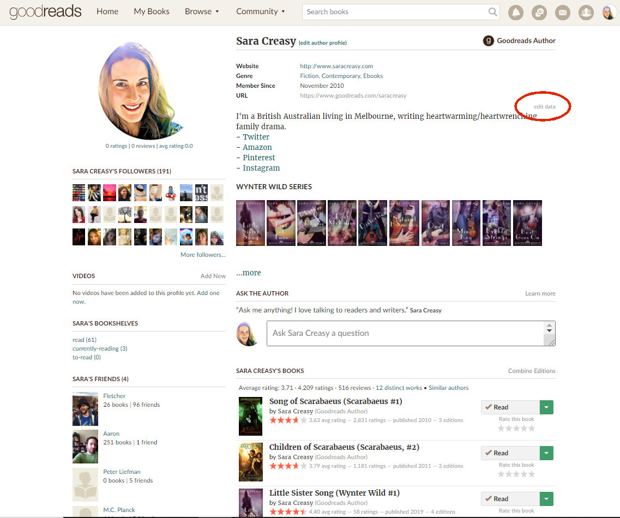The height and width of the screenshot is (518, 620).
Task: Click the Ask Sara Creasy question field
Action: pyautogui.click(x=405, y=333)
